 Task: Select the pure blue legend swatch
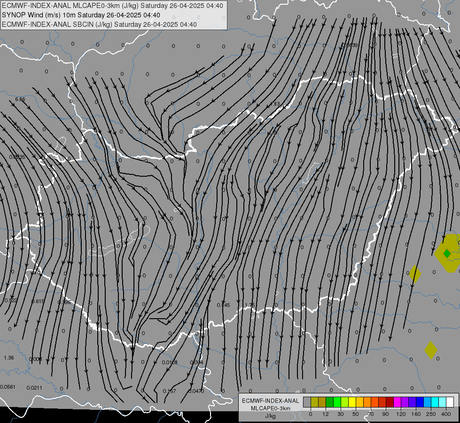pyautogui.click(x=420, y=402)
